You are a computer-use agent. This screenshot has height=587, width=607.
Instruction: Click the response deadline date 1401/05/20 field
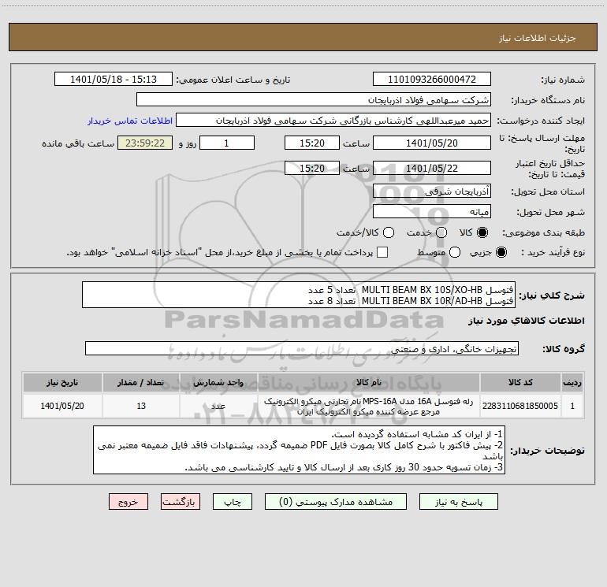pyautogui.click(x=432, y=143)
